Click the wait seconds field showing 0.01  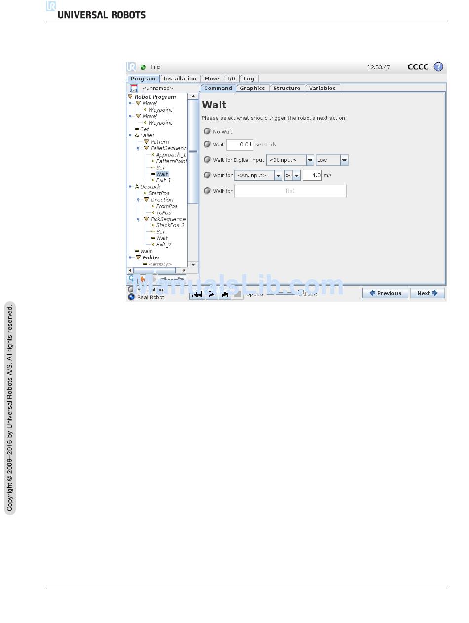(x=239, y=145)
